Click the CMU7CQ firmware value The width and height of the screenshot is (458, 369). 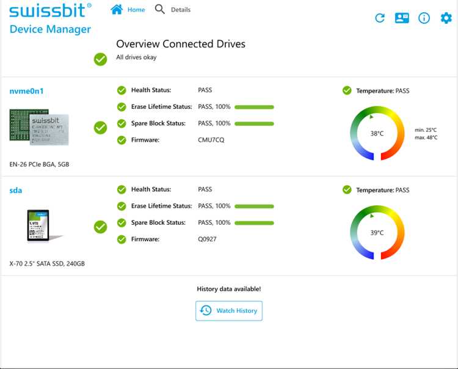211,140
